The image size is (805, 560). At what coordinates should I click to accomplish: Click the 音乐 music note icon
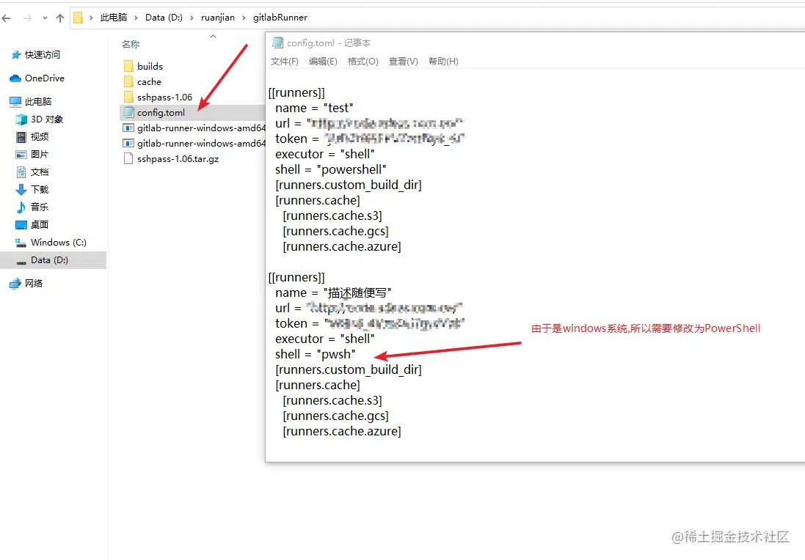(21, 207)
